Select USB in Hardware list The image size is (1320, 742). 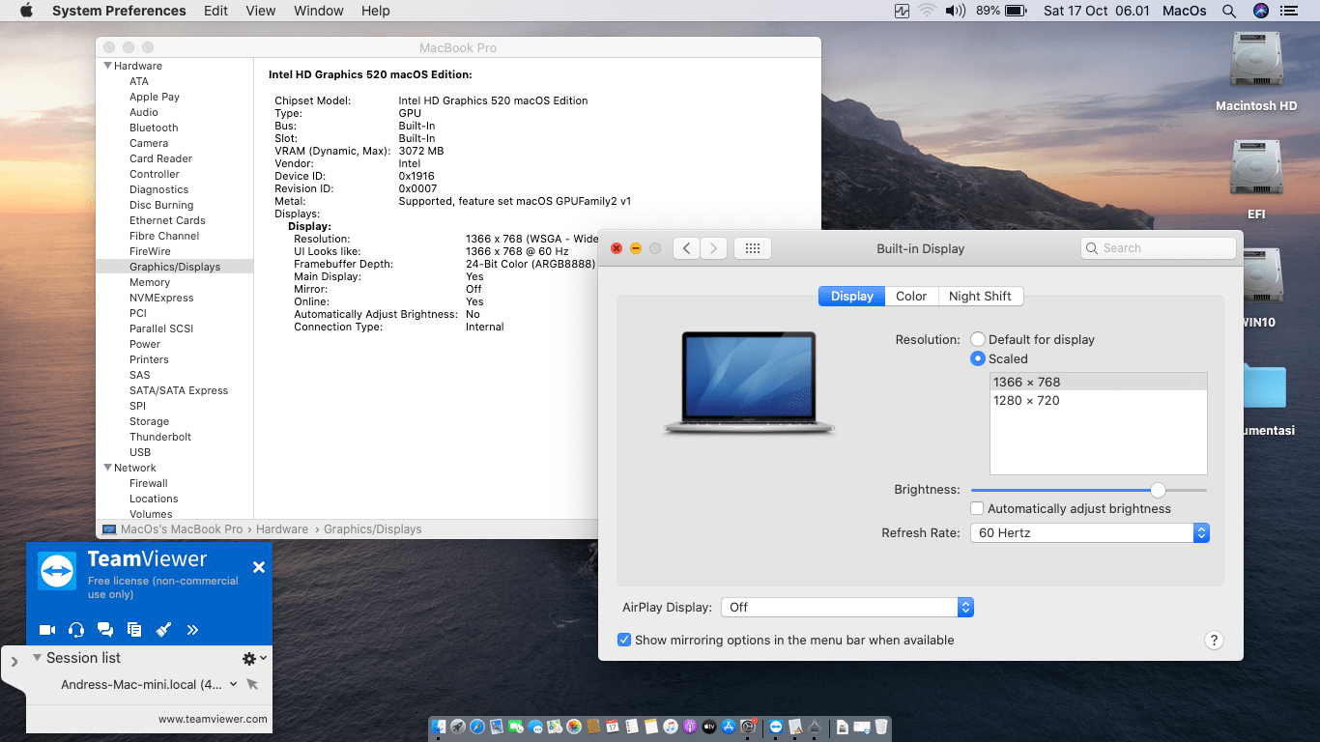pyautogui.click(x=140, y=452)
